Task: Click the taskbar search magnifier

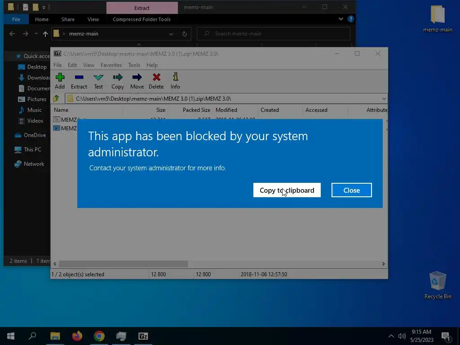Action: coord(32,336)
